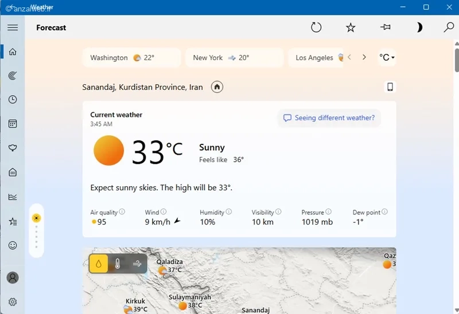This screenshot has height=314, width=459.
Task: Click the phone icon beside location
Action: [390, 87]
